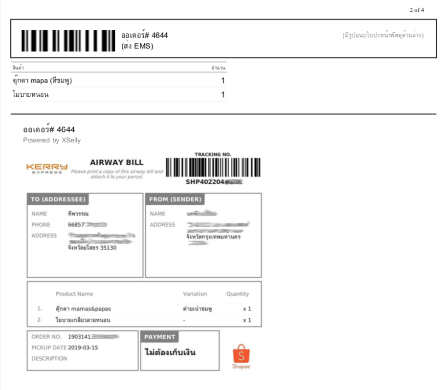Click the PAYMENT header label
445x390 pixels.
pos(159,337)
